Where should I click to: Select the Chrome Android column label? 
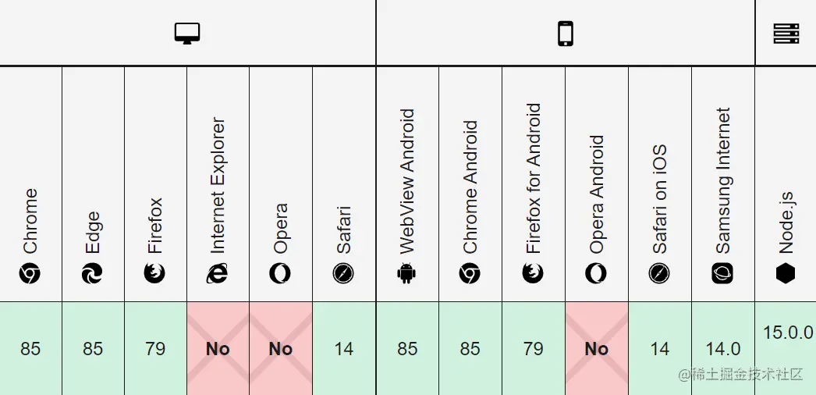pos(470,187)
